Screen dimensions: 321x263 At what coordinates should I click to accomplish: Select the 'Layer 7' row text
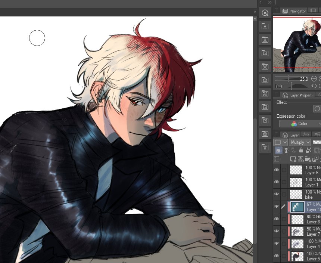coord(313,234)
